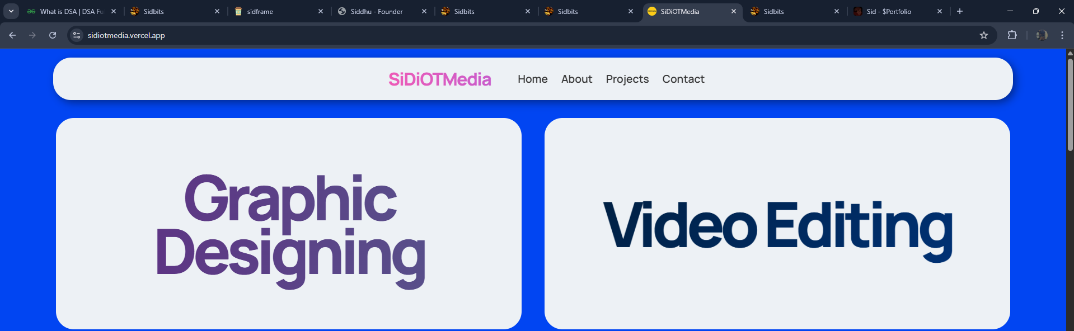Go forward to the next page
This screenshot has height=331, width=1074.
tap(32, 35)
